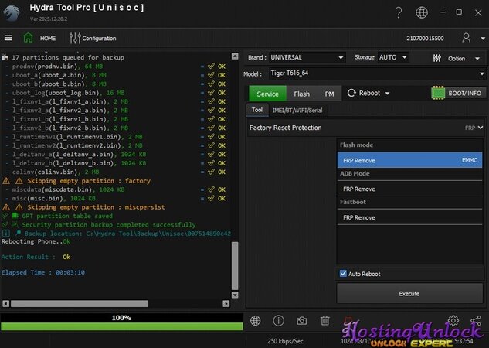Expand the Brand dropdown
This screenshot has width=489, height=348.
point(307,57)
